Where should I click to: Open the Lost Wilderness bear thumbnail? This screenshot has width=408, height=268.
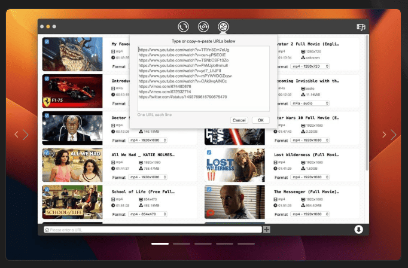(x=235, y=165)
